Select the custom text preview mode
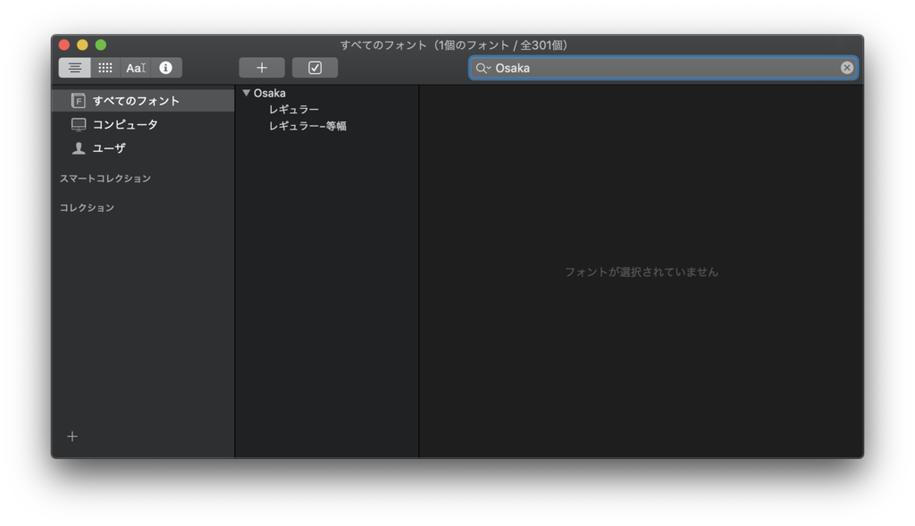The width and height of the screenshot is (915, 526). pyautogui.click(x=135, y=67)
